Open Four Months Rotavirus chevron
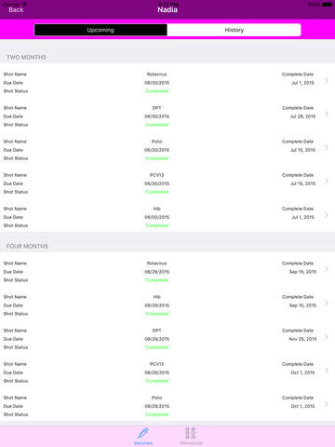The image size is (335, 447). pos(327,269)
